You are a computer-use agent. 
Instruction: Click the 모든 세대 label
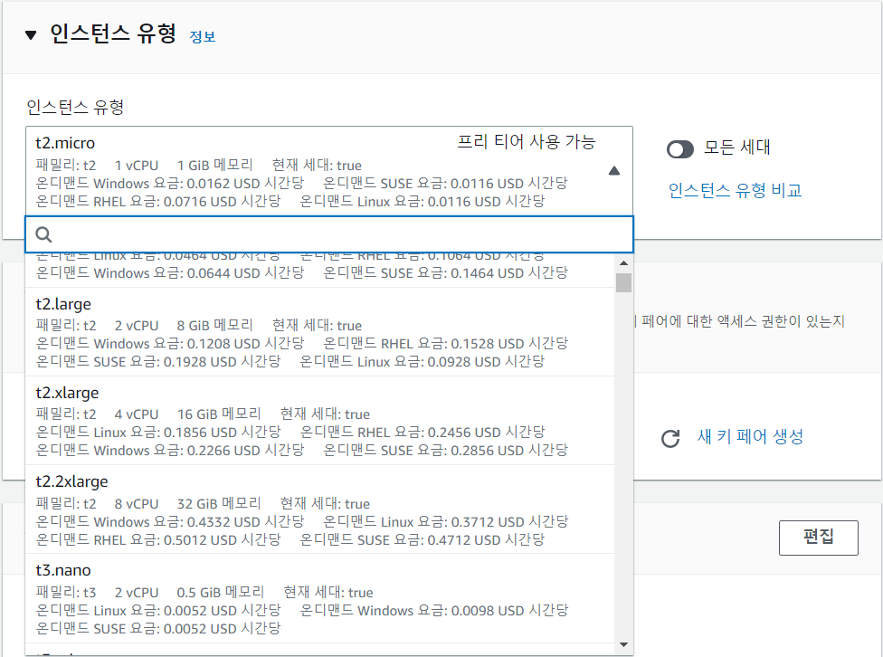[x=737, y=148]
